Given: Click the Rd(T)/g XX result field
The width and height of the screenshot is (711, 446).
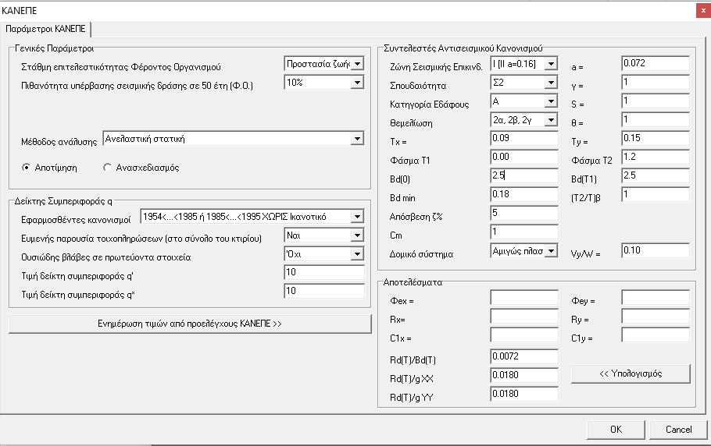Looking at the screenshot, I should [523, 376].
